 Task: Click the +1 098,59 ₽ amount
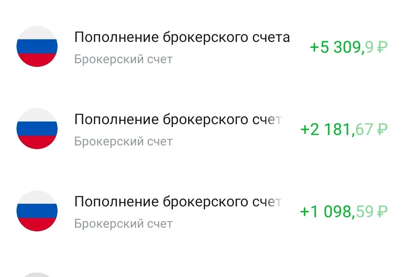click(344, 212)
